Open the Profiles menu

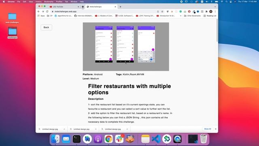pyautogui.click(x=59, y=2)
